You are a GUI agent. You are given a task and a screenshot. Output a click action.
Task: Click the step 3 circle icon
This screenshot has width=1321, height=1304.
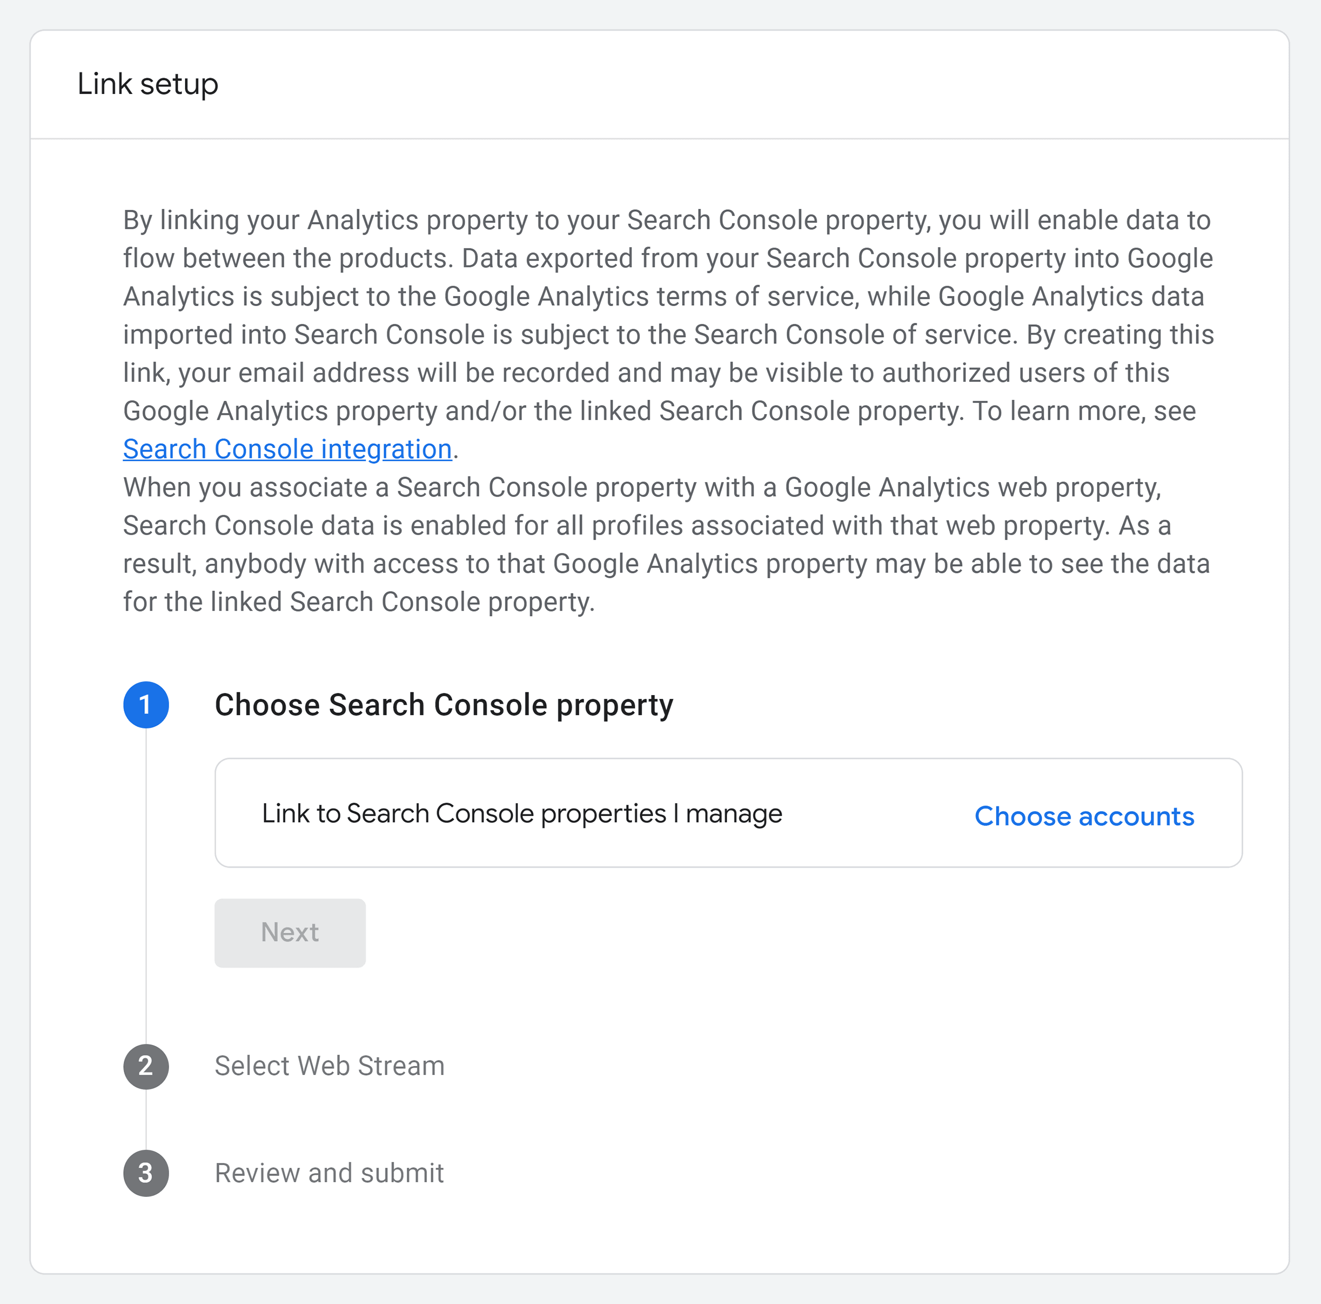[x=146, y=1174]
